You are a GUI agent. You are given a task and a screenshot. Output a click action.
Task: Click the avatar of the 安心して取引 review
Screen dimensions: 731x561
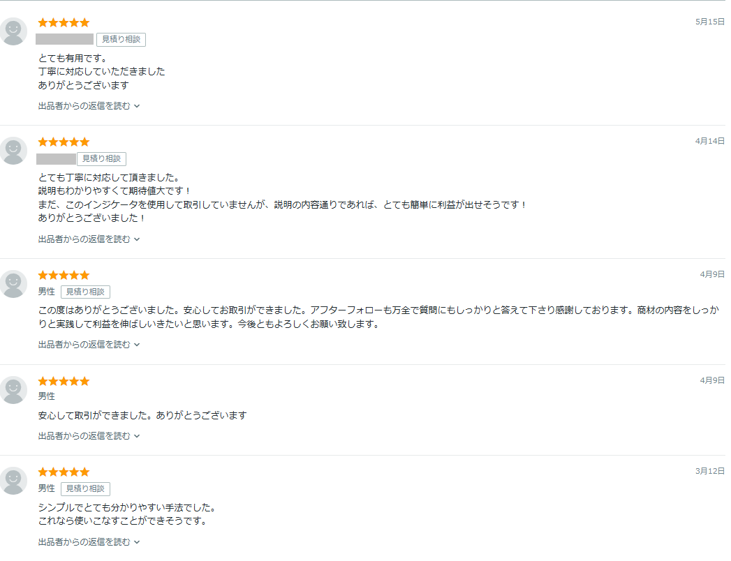pyautogui.click(x=13, y=391)
